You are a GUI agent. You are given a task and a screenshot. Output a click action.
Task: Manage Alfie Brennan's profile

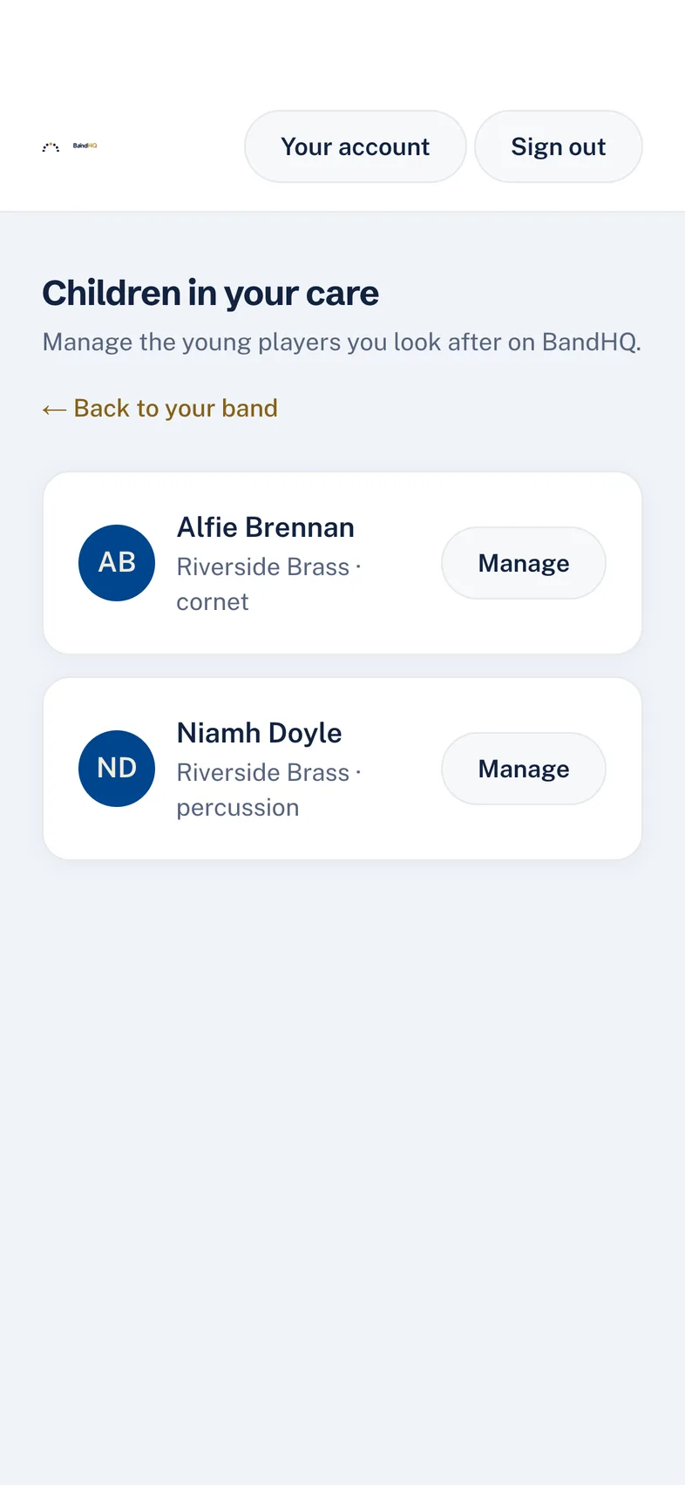coord(524,563)
